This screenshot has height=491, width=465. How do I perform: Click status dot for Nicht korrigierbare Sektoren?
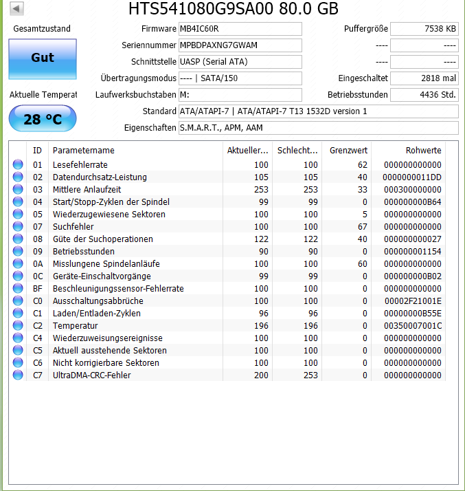tap(18, 362)
